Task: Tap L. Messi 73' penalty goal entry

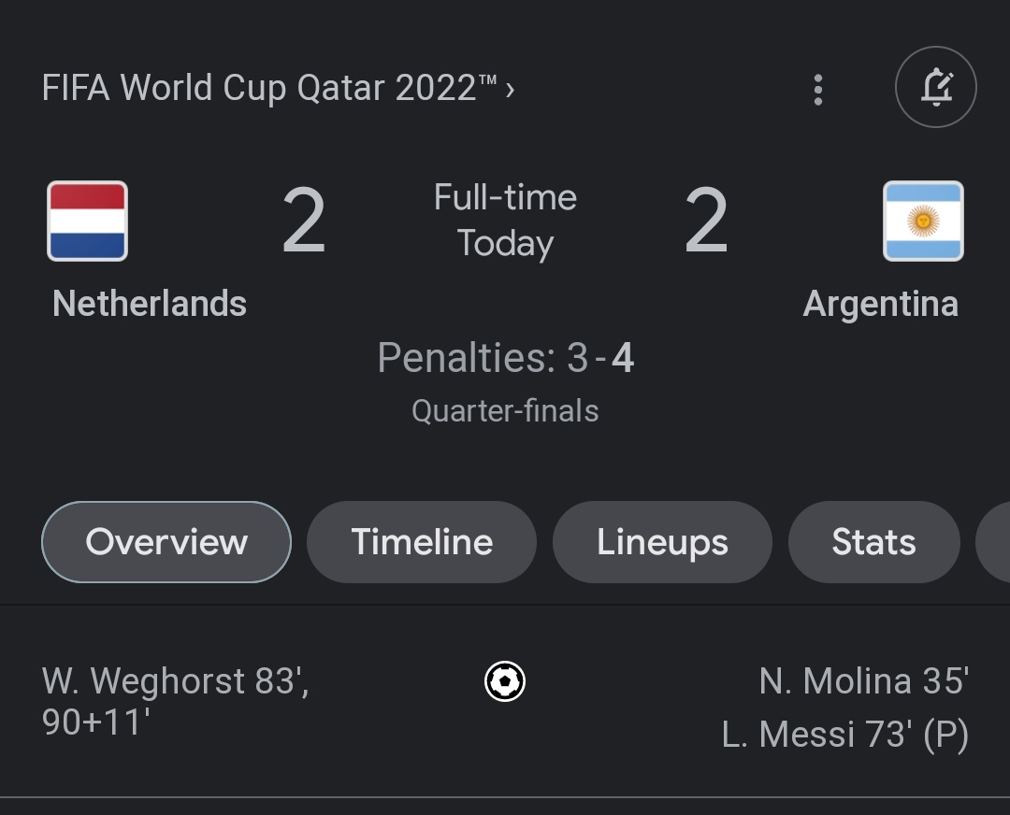Action: 845,735
